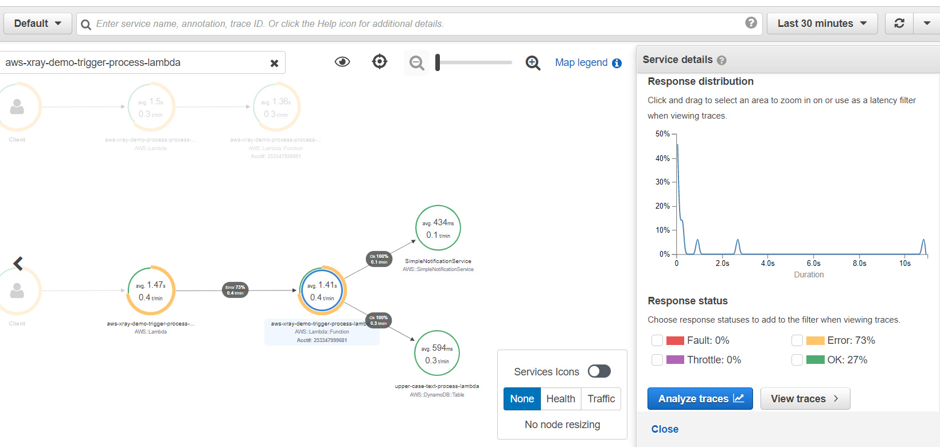Open the refresh interval dropdown arrow
The width and height of the screenshot is (940, 447).
[x=926, y=23]
